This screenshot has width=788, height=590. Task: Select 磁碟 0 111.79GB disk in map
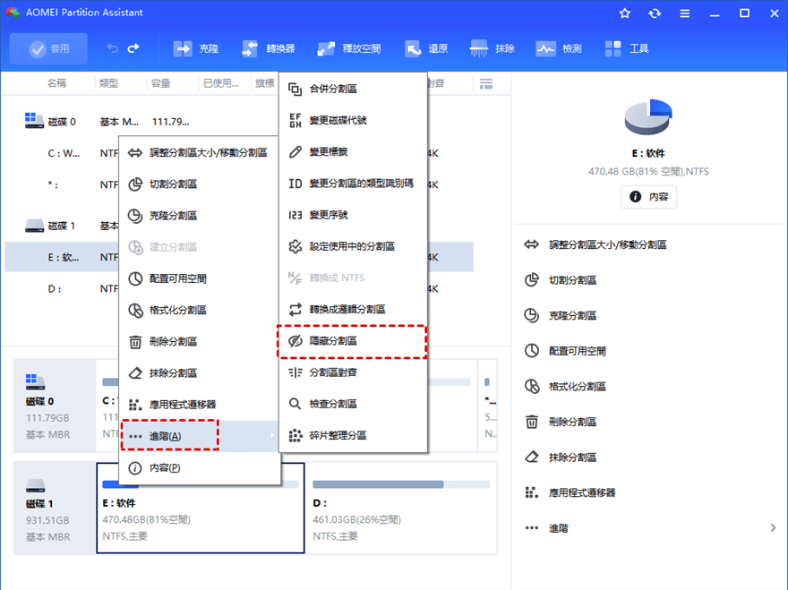55,405
